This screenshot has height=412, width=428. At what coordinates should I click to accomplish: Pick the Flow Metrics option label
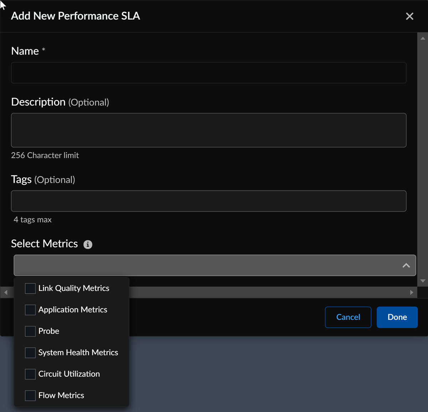(x=61, y=395)
